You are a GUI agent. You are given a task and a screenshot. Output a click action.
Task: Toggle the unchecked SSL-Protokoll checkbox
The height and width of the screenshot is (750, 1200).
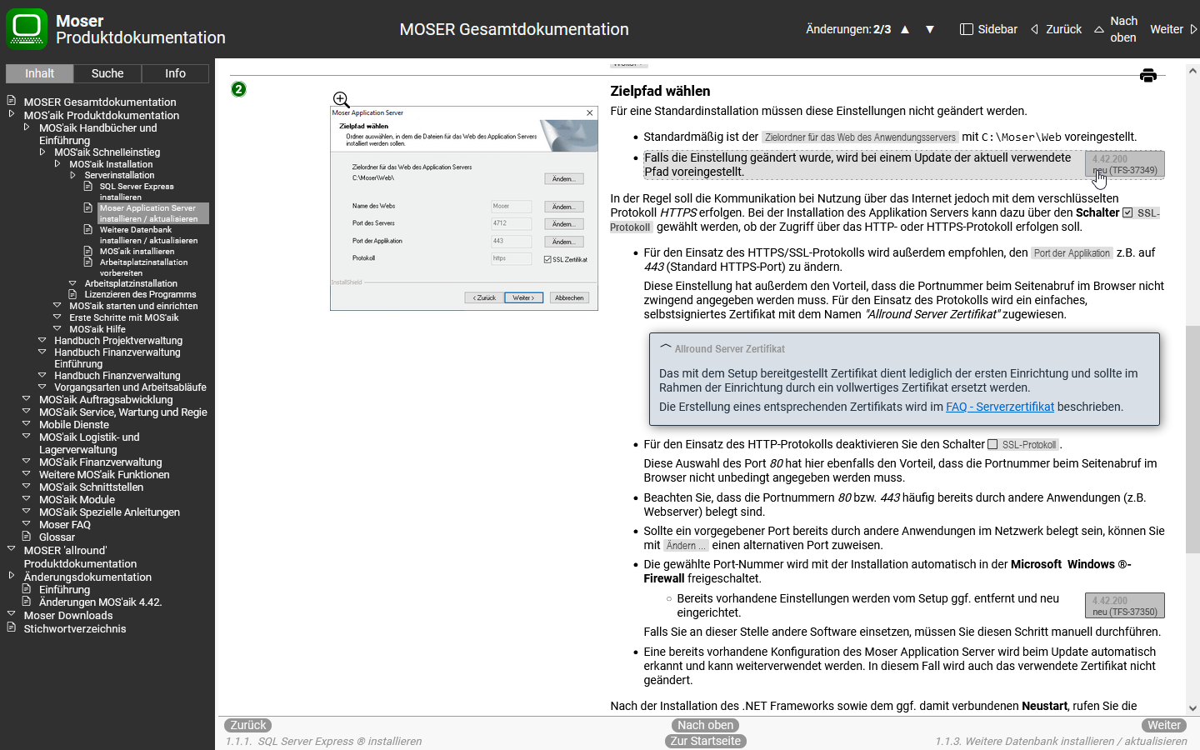992,445
